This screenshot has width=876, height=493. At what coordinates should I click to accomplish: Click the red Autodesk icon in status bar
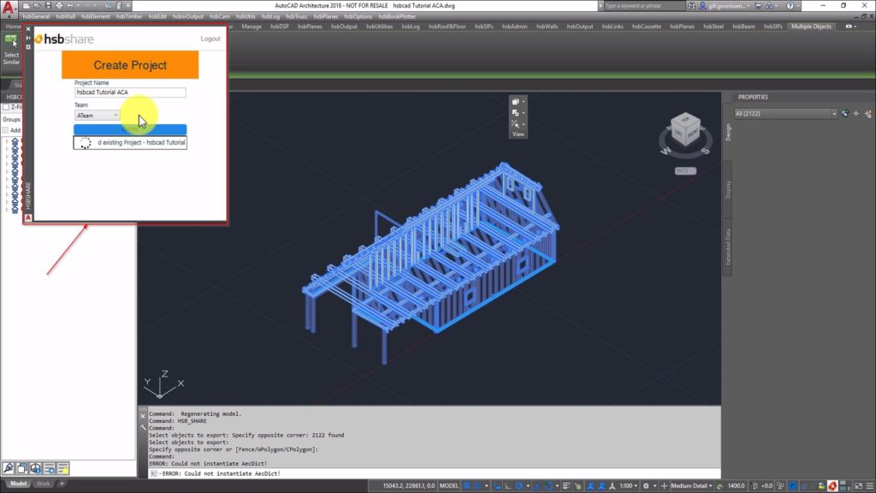coord(833,486)
